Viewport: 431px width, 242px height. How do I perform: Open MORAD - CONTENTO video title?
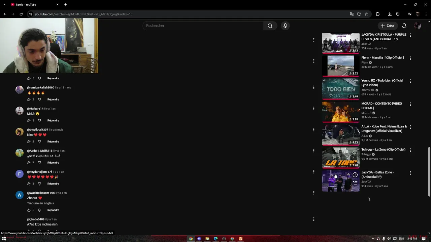coord(382,106)
